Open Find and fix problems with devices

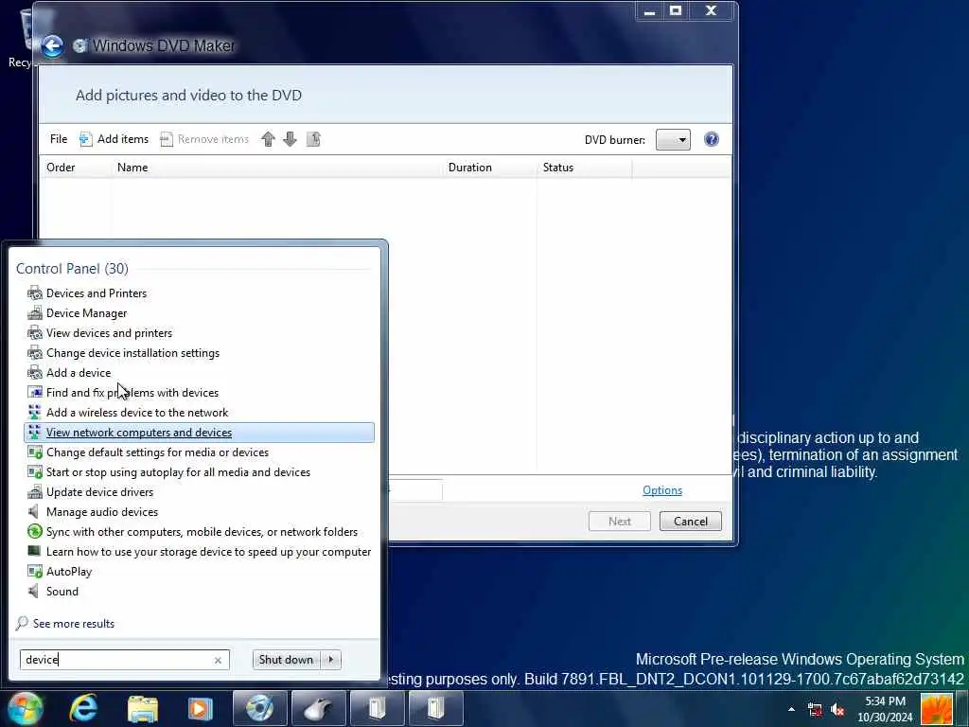click(199, 393)
